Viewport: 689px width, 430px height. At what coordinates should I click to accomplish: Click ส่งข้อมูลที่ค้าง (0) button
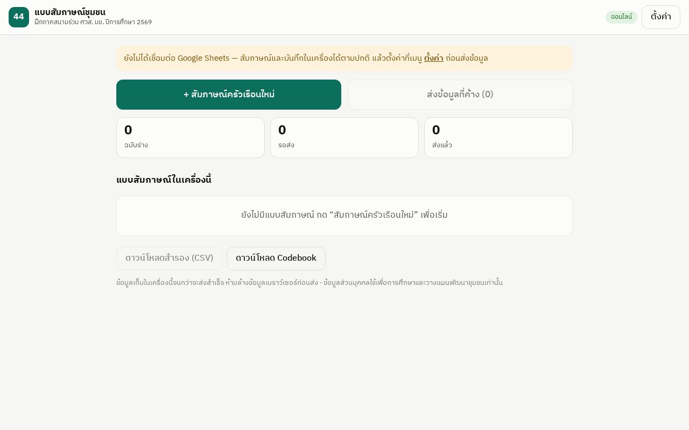(x=460, y=95)
